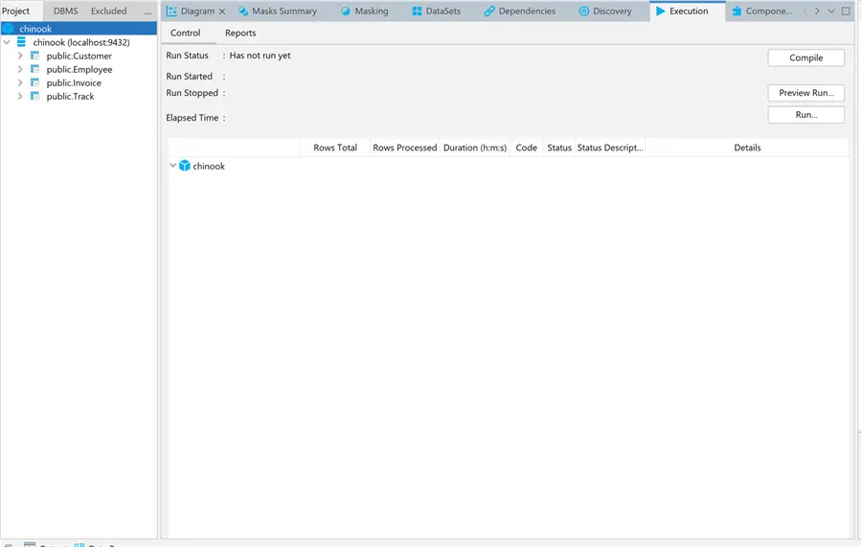Click the chinook label in the execution table

209,166
